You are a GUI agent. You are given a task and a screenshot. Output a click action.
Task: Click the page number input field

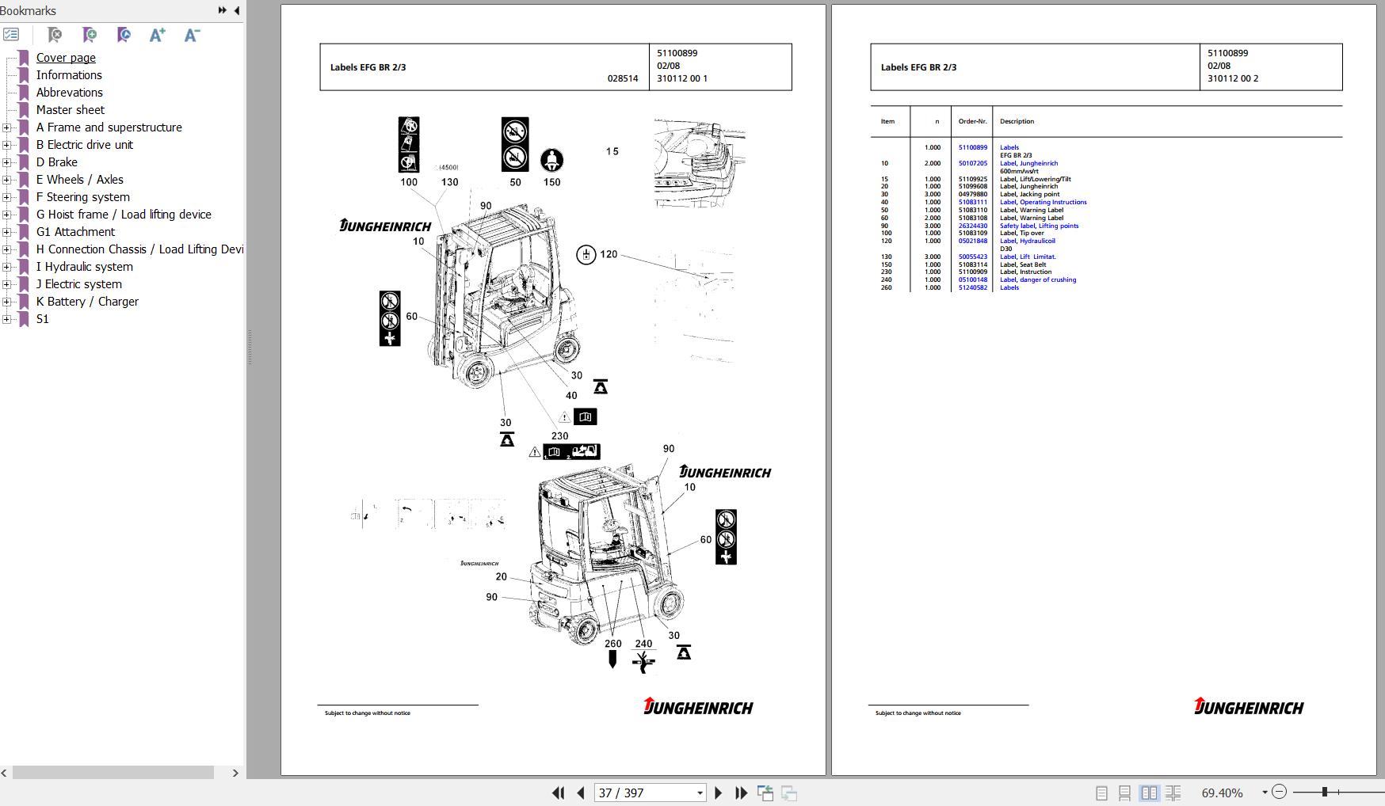[x=643, y=793]
